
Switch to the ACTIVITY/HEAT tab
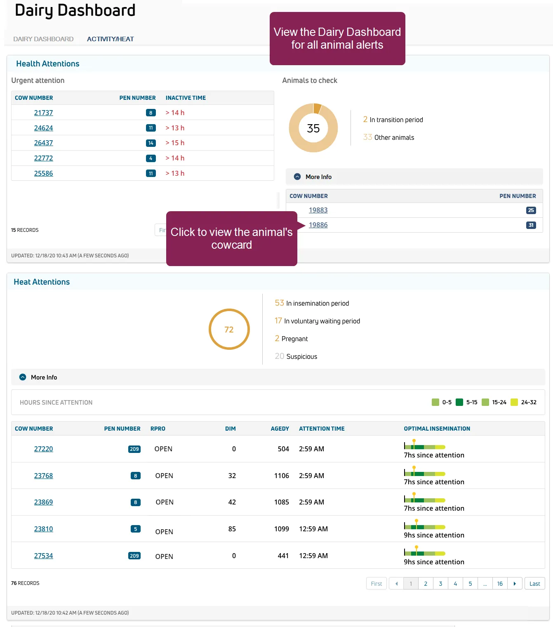[110, 39]
